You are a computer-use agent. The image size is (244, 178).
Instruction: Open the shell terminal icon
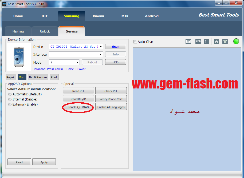tap(207, 41)
